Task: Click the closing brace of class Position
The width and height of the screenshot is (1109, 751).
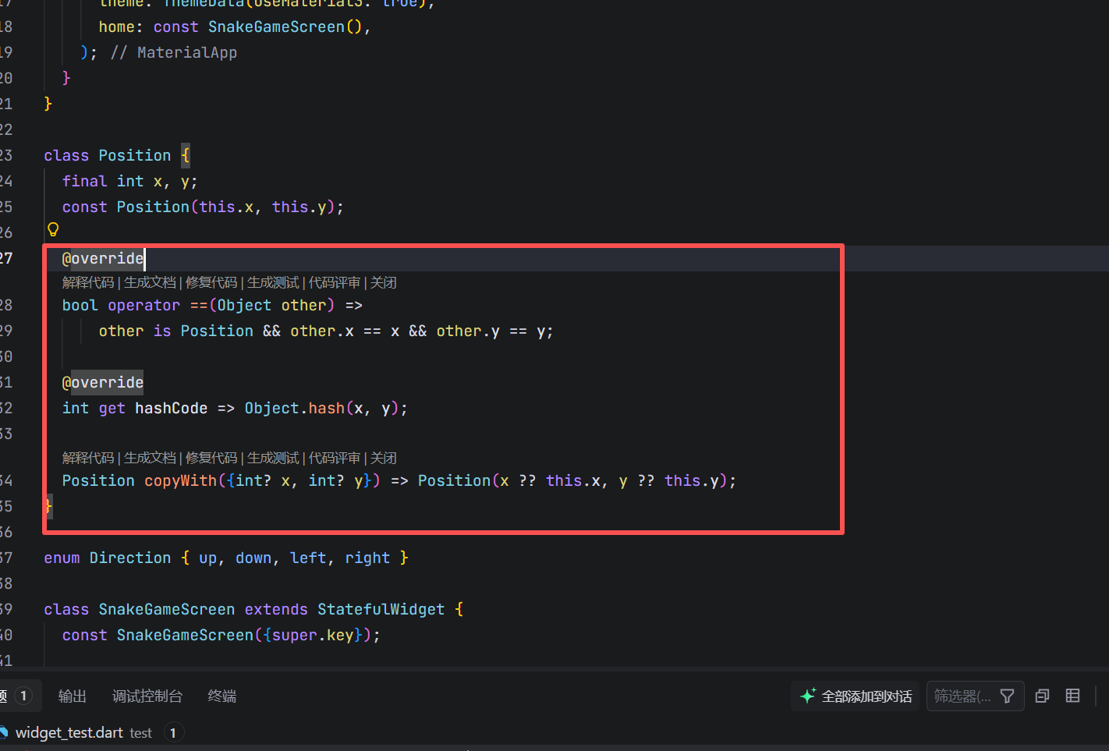Action: [x=48, y=506]
